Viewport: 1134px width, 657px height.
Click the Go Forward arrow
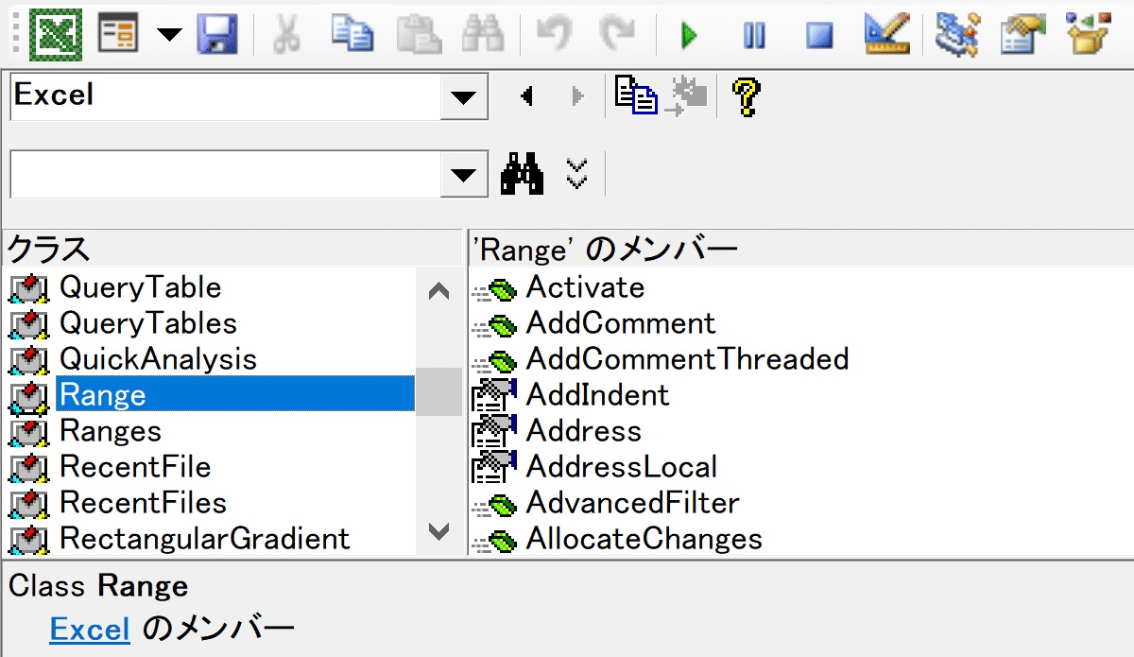click(x=578, y=96)
